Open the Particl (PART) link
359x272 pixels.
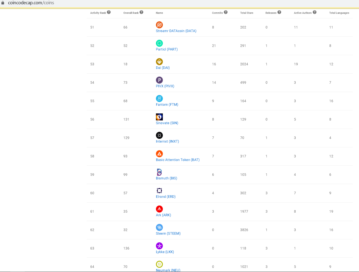click(167, 49)
